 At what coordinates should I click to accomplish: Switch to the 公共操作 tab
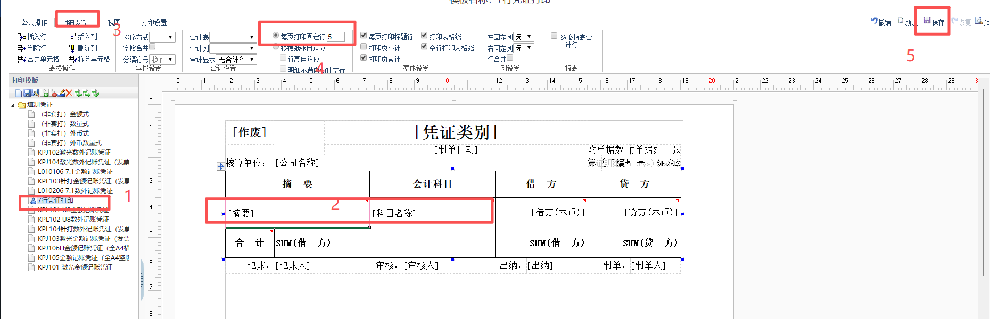[34, 22]
